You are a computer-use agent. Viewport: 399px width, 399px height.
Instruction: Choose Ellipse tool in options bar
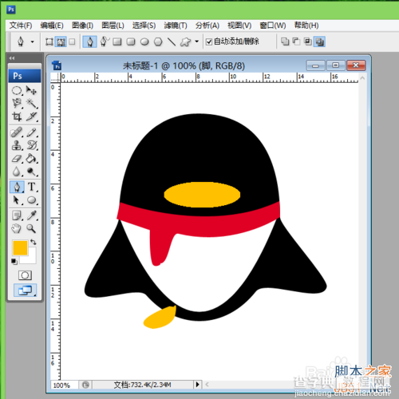pyautogui.click(x=144, y=41)
